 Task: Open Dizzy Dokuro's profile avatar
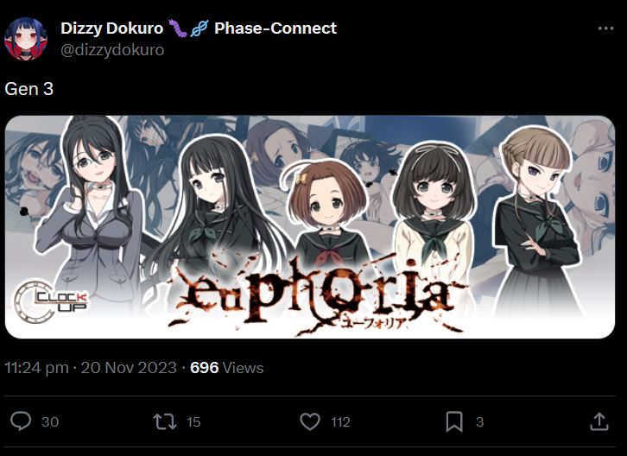coord(26,39)
